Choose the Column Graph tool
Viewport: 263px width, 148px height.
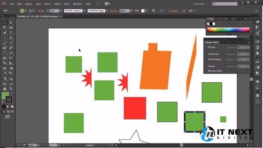(x=11, y=79)
